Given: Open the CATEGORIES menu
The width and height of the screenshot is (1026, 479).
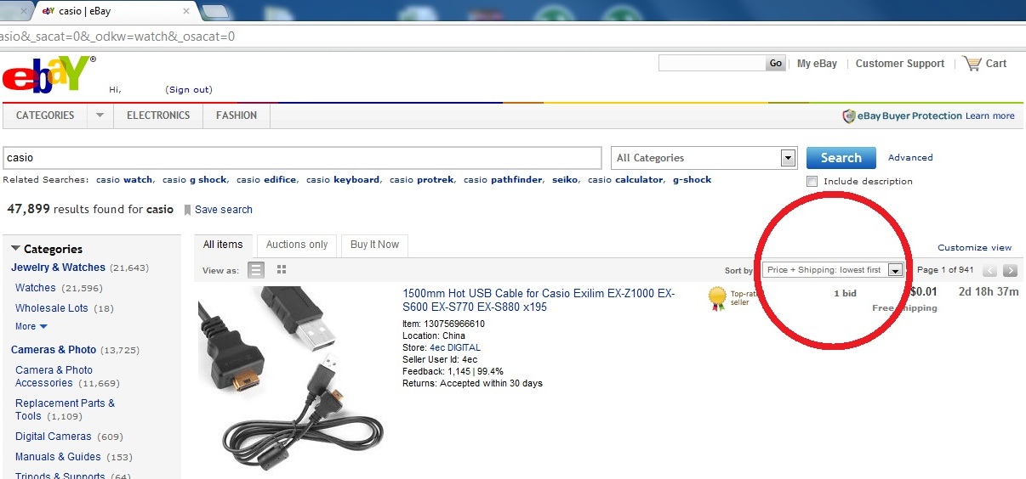Looking at the screenshot, I should [x=45, y=116].
